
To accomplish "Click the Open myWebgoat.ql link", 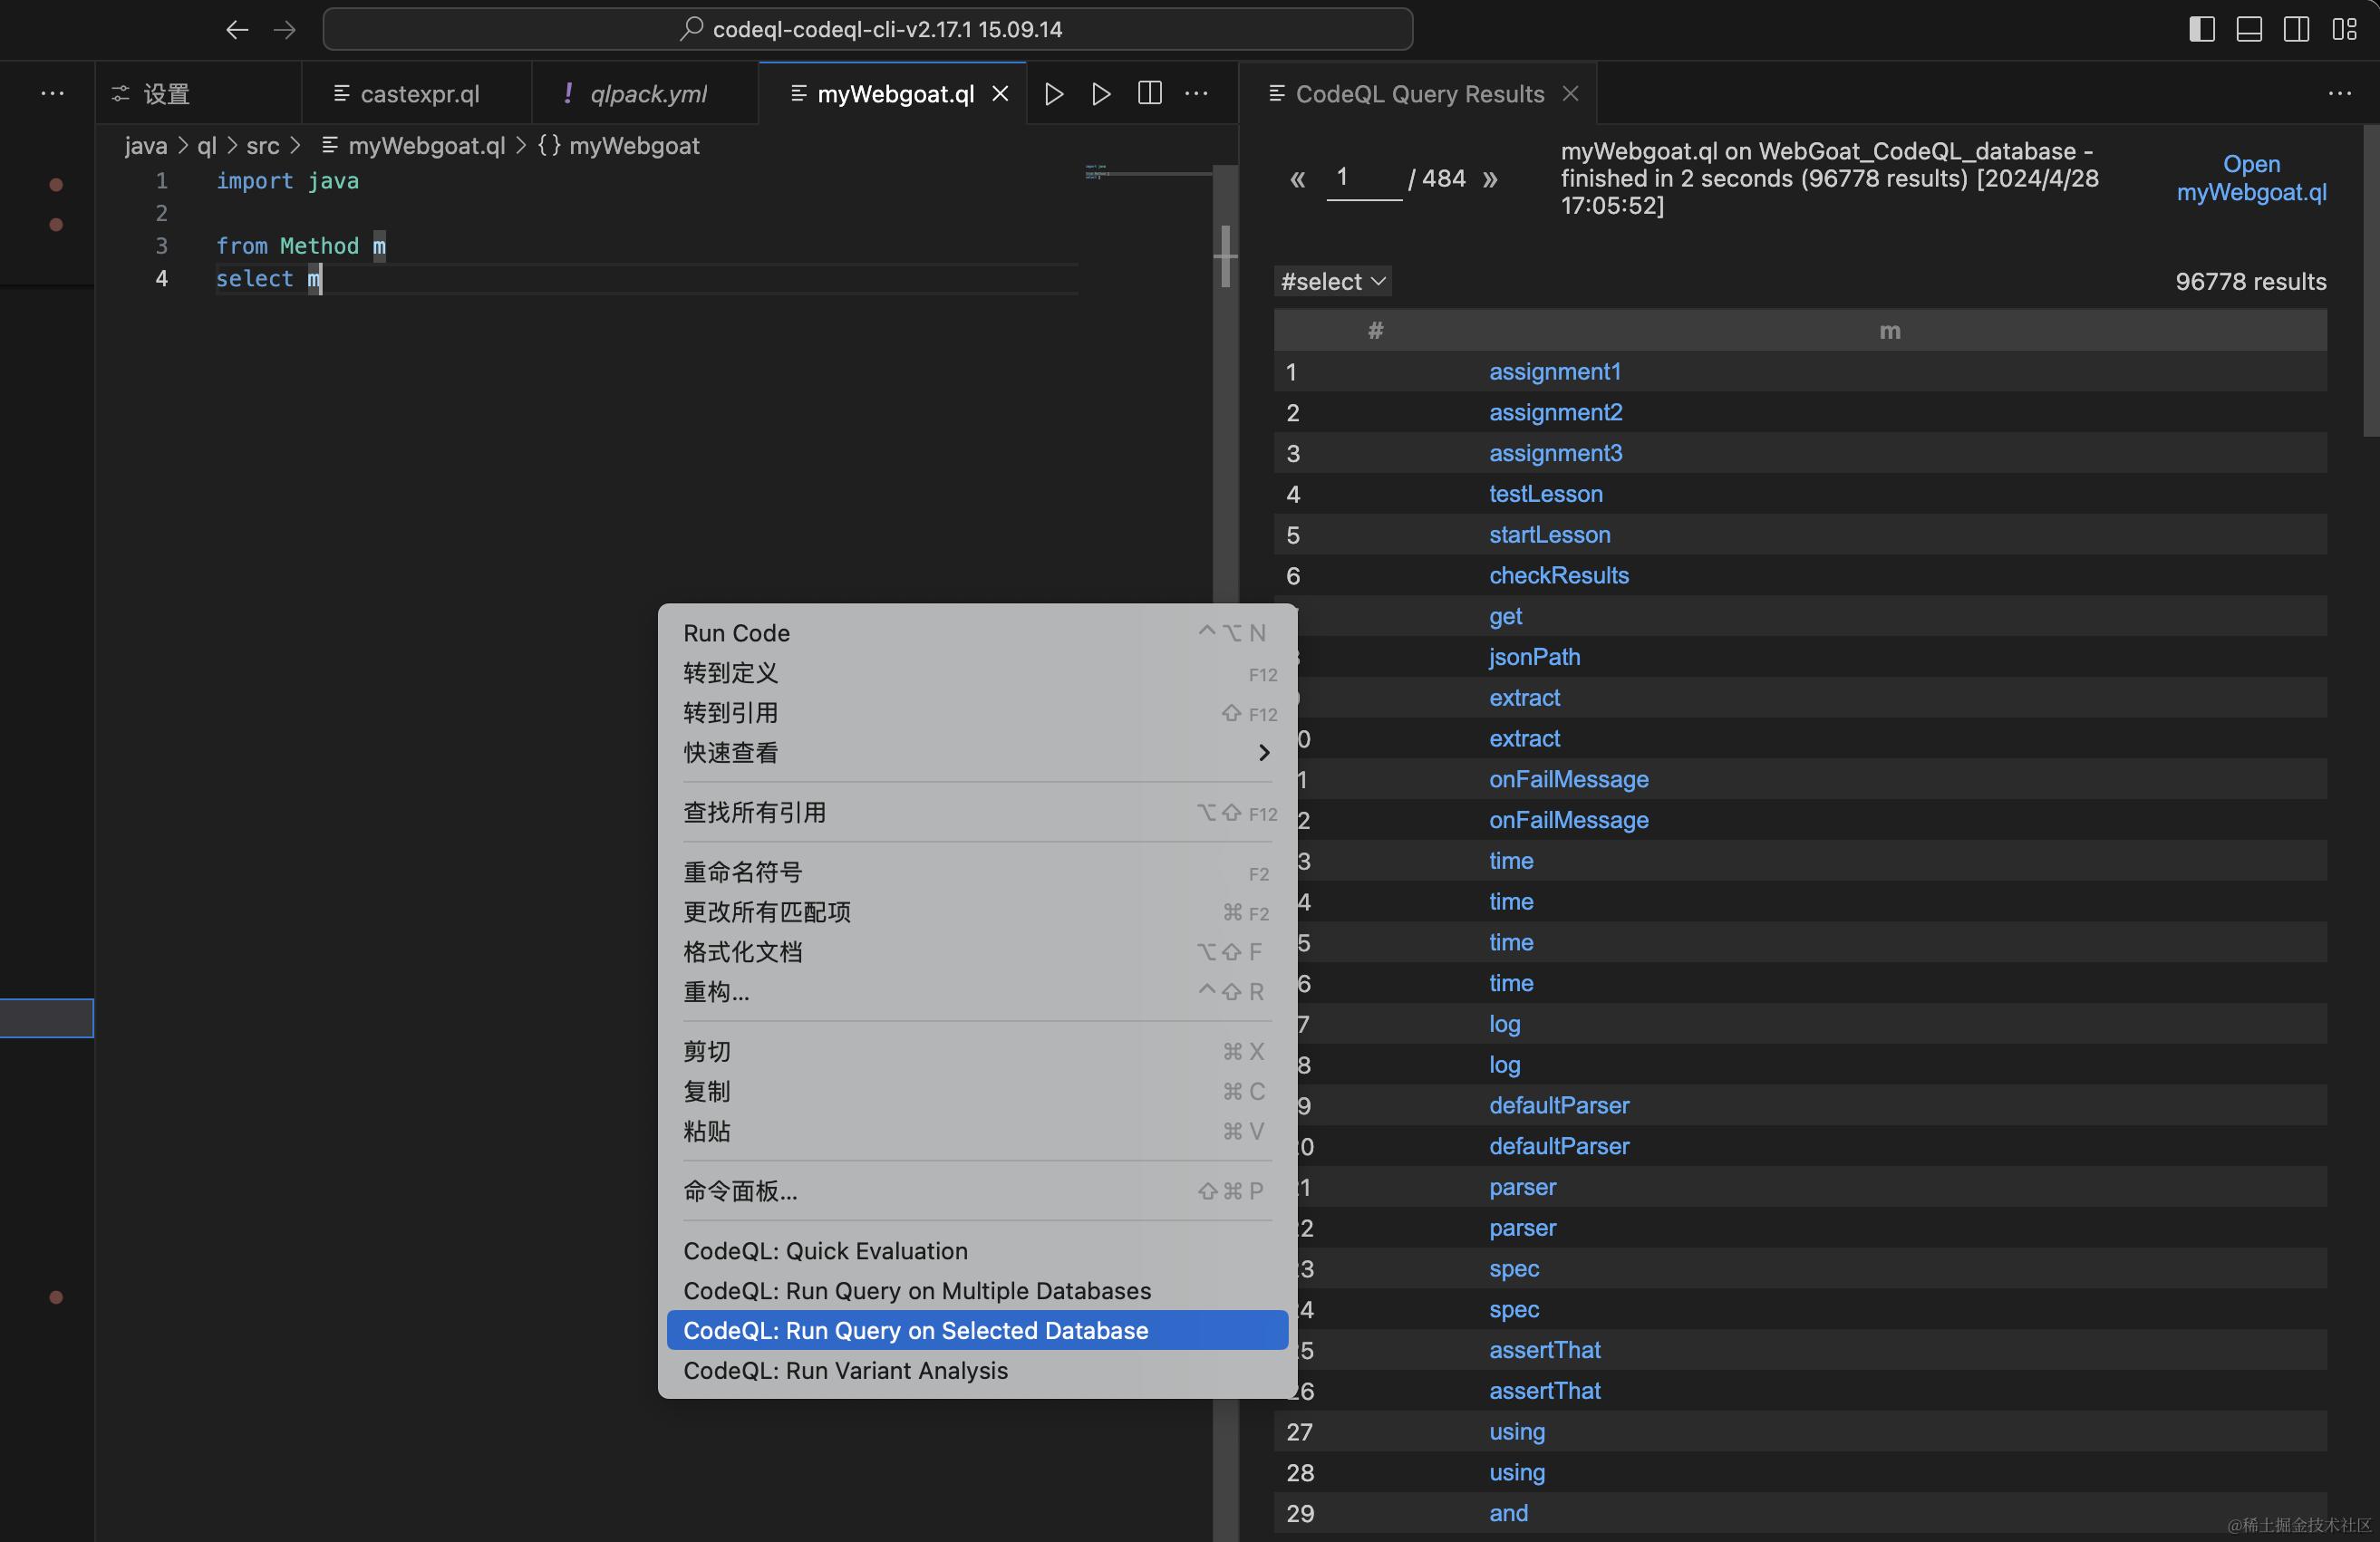I will (2251, 178).
